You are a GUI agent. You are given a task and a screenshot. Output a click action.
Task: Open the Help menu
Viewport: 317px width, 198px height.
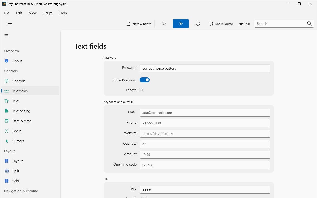pyautogui.click(x=63, y=13)
